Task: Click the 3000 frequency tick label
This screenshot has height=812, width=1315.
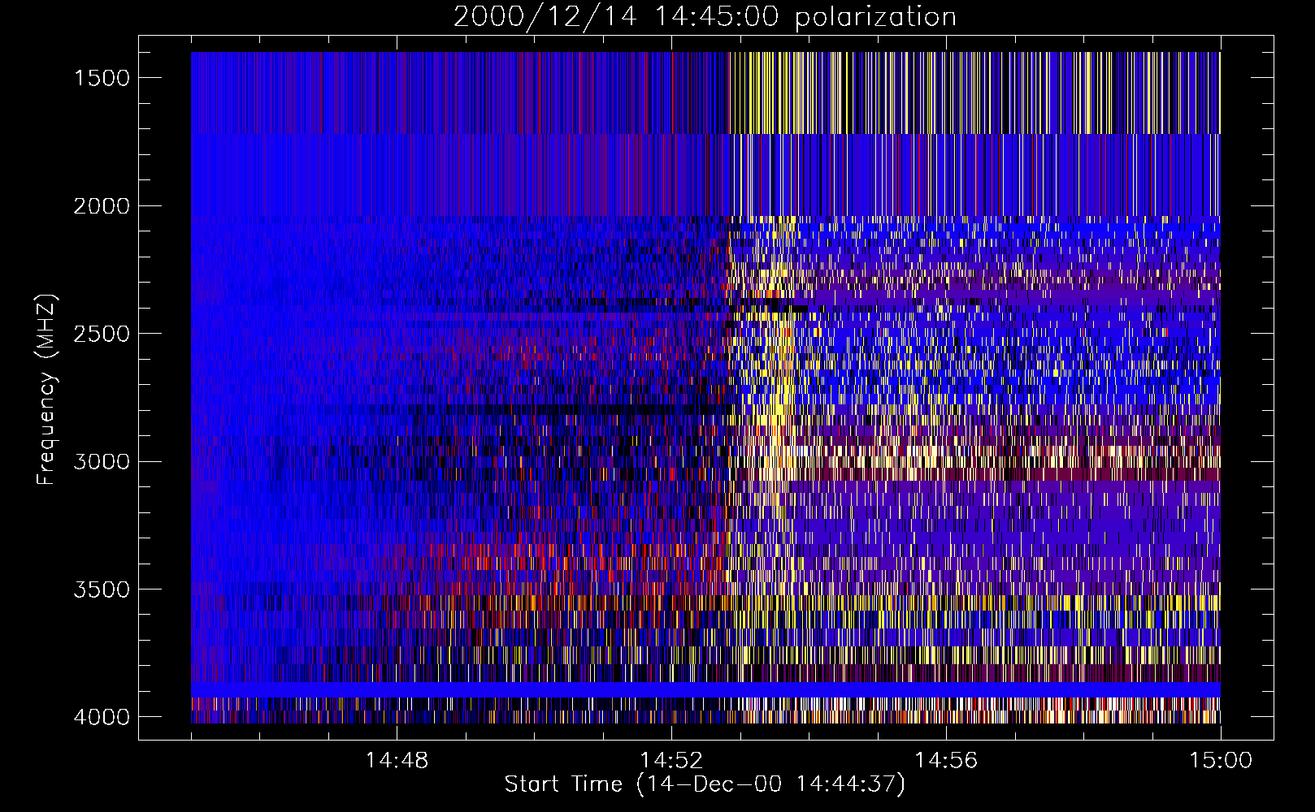Action: click(x=102, y=462)
